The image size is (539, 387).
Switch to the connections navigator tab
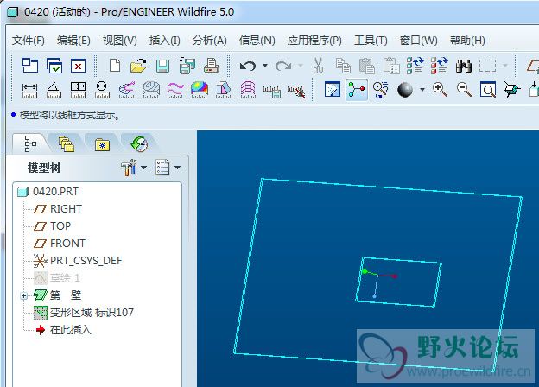(139, 143)
